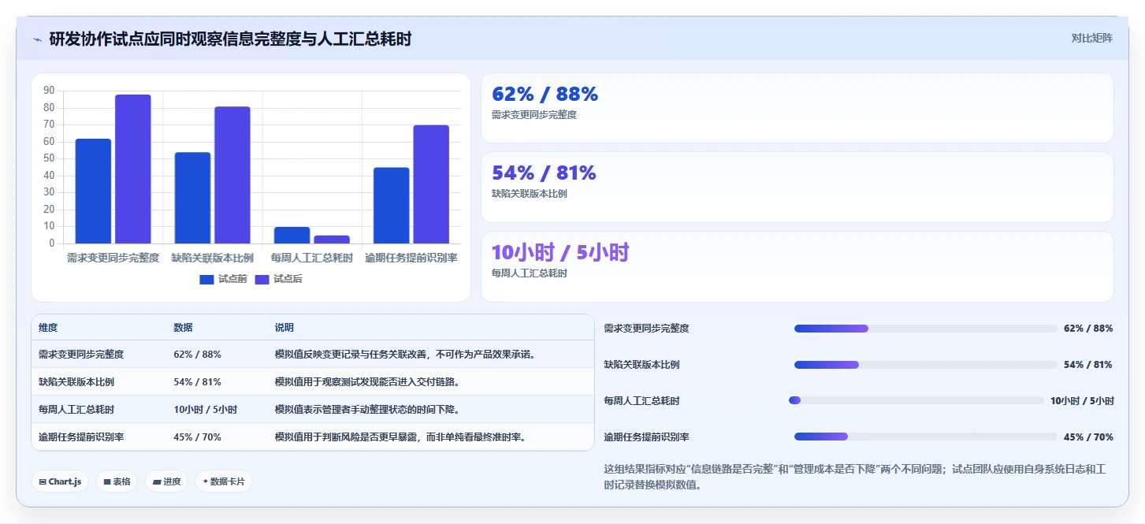Click the 需求变更同步完整度 progress bar

click(925, 329)
